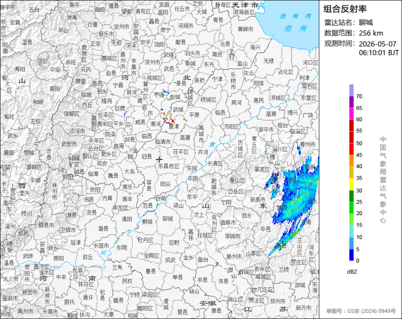Click the 武城 map label

(x=178, y=110)
